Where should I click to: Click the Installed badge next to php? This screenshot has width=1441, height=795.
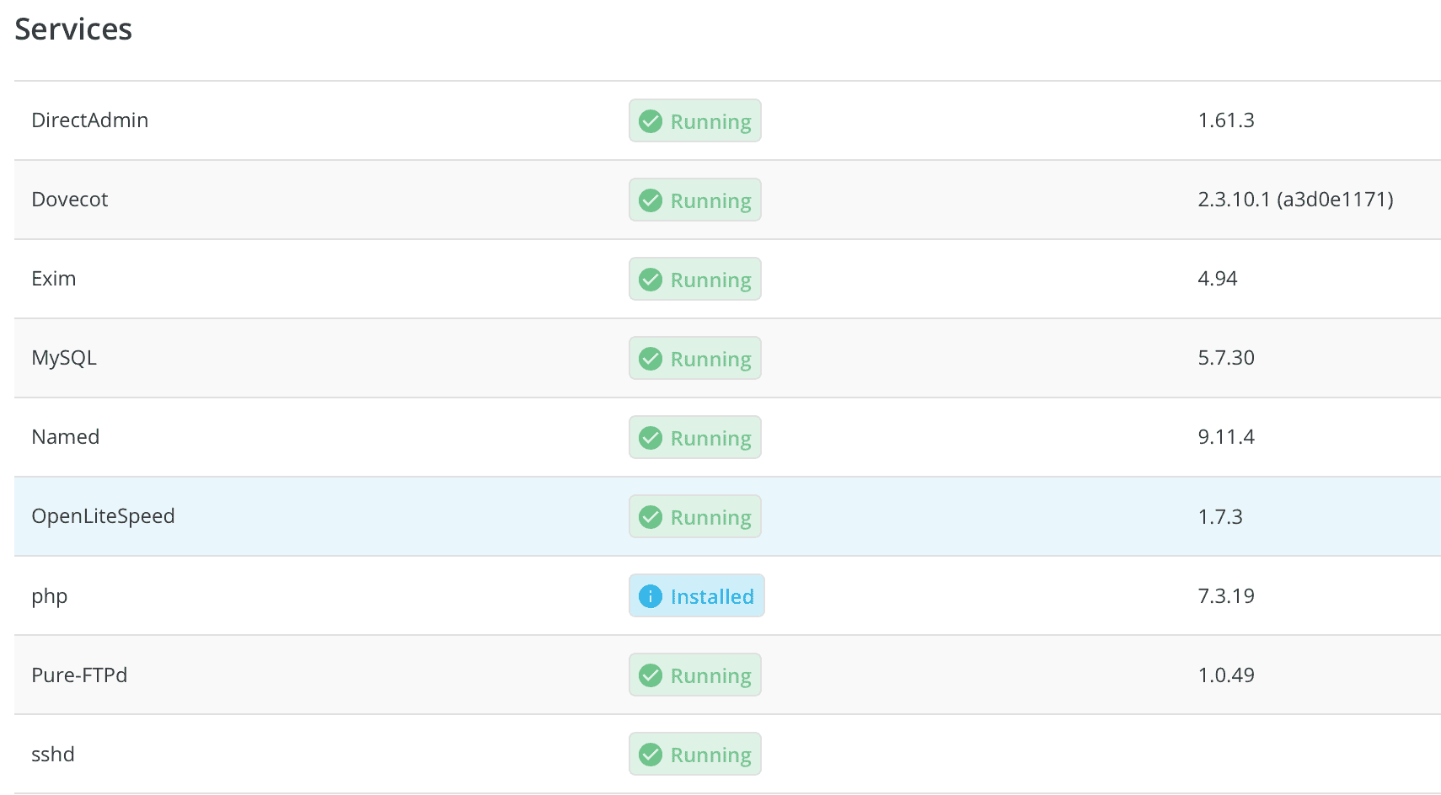(696, 595)
